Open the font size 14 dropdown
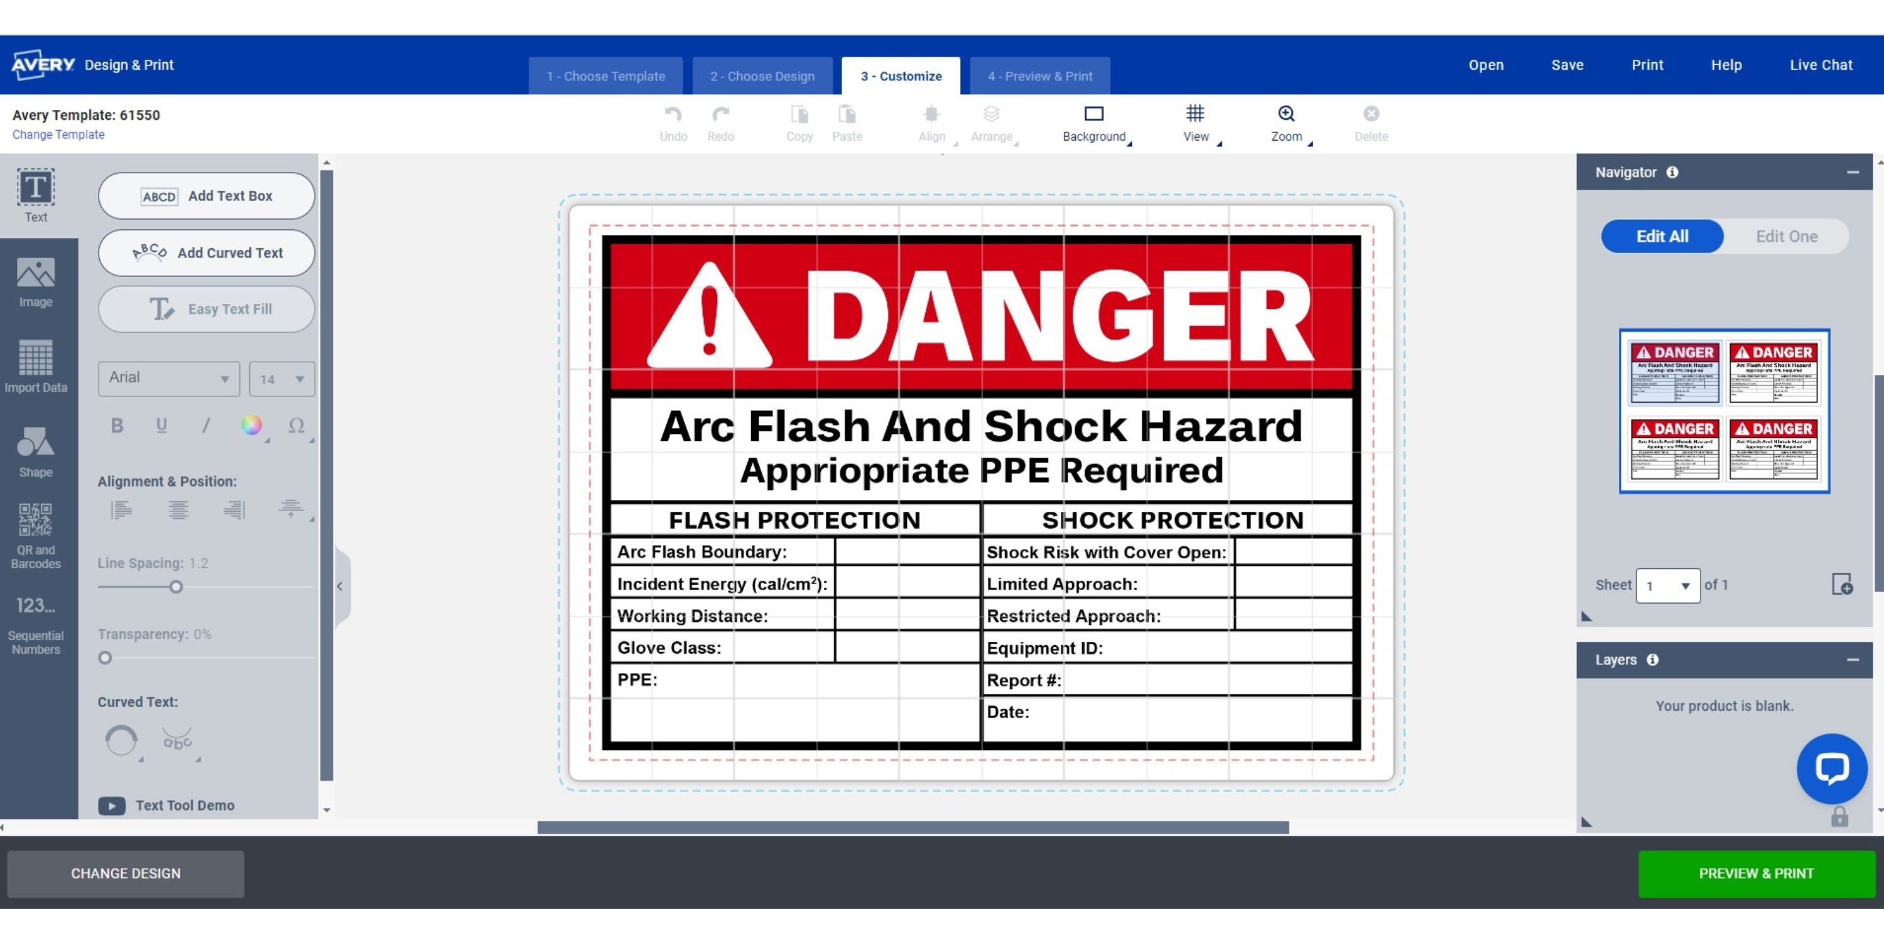Screen dimensions: 1884x942 point(281,378)
